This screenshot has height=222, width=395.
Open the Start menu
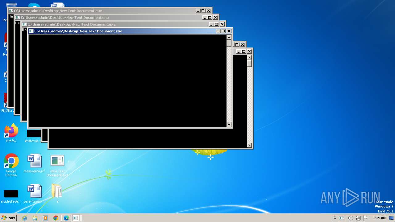8,218
